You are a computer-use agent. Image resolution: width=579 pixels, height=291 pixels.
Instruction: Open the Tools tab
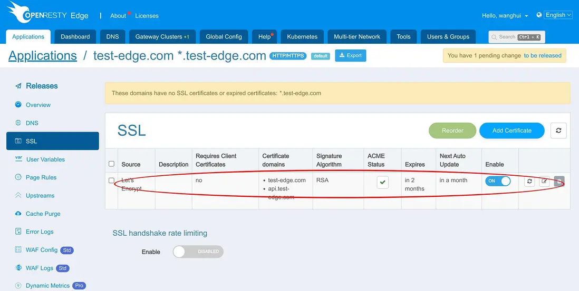tap(403, 37)
